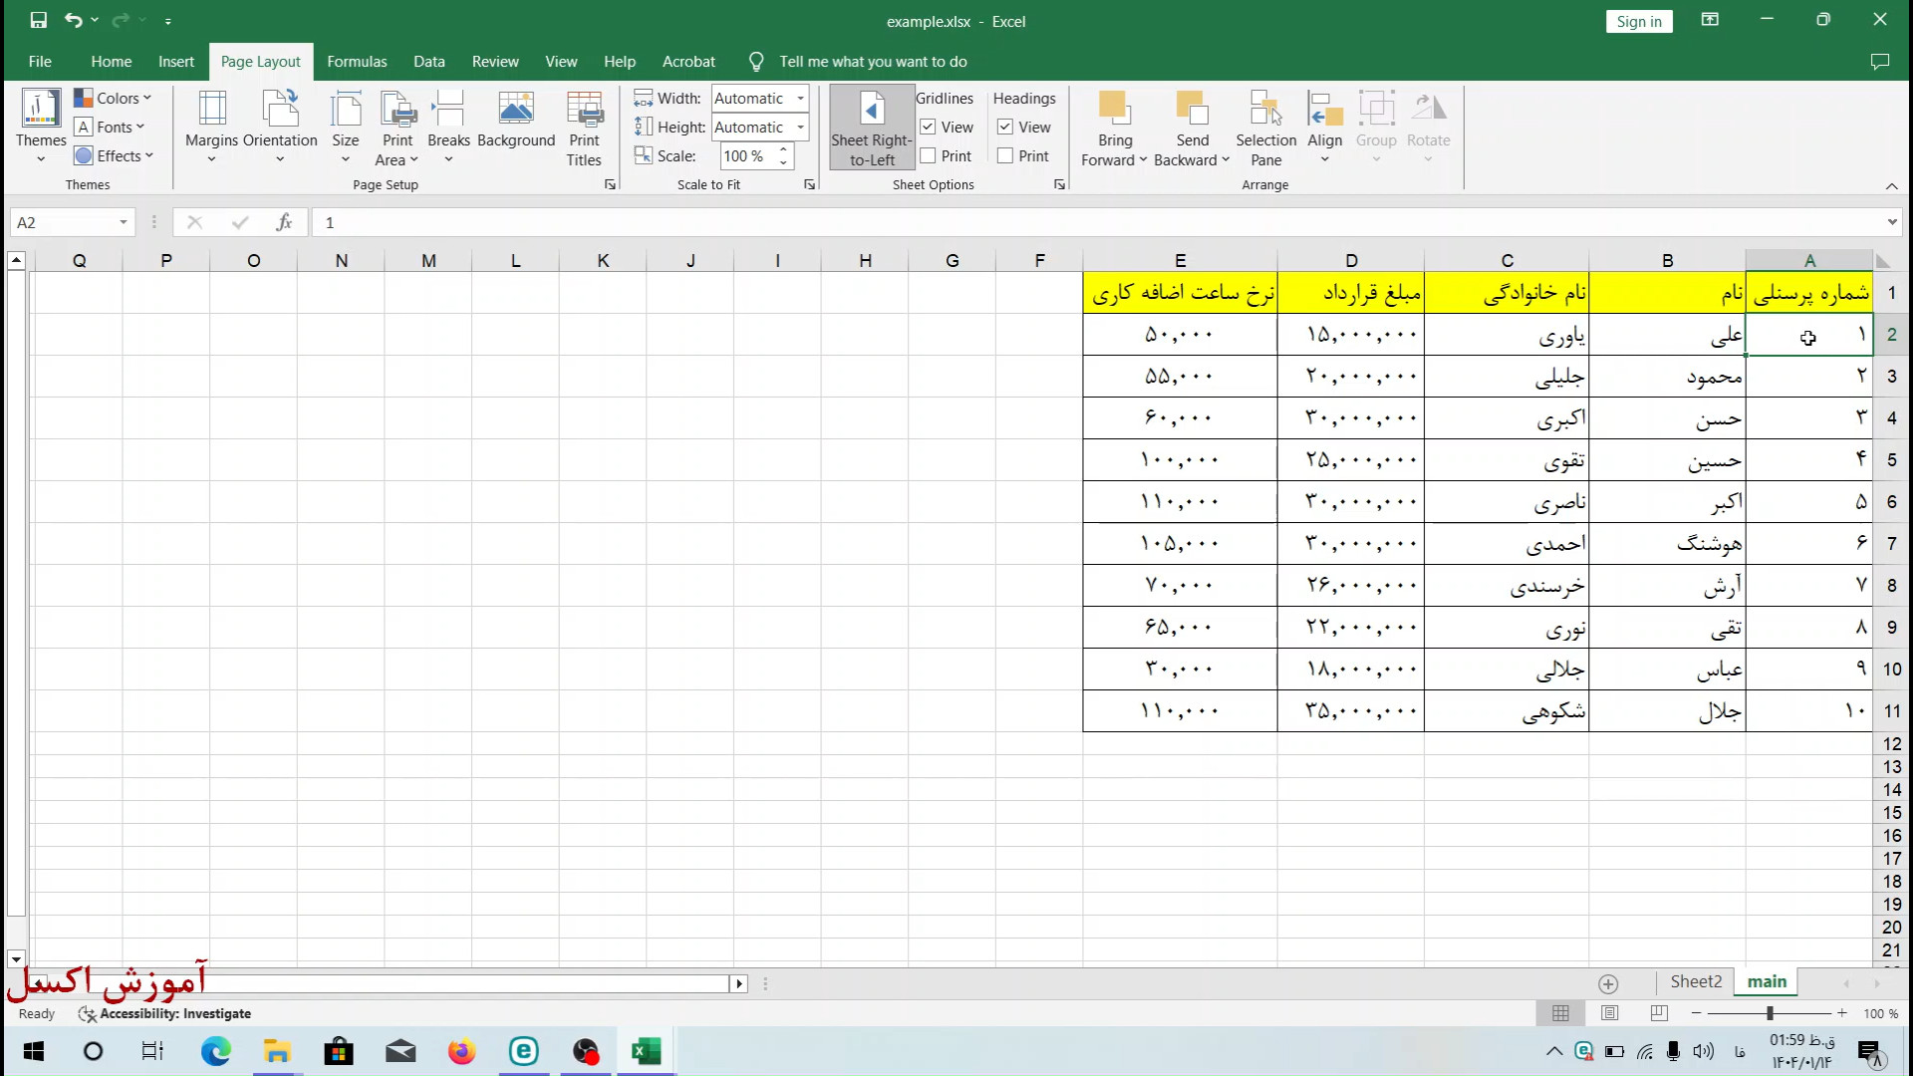Click Accessibility: Investigate in status bar
1913x1076 pixels.
[x=165, y=1013]
